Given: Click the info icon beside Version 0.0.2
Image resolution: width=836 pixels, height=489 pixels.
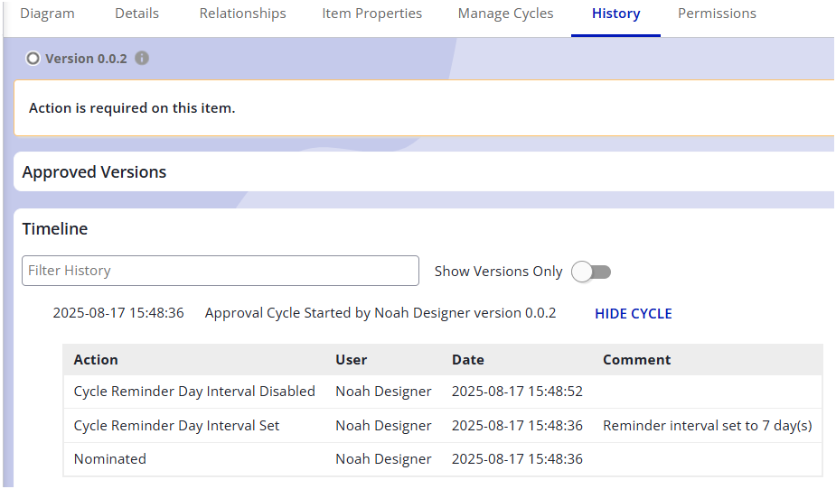Looking at the screenshot, I should pos(142,59).
